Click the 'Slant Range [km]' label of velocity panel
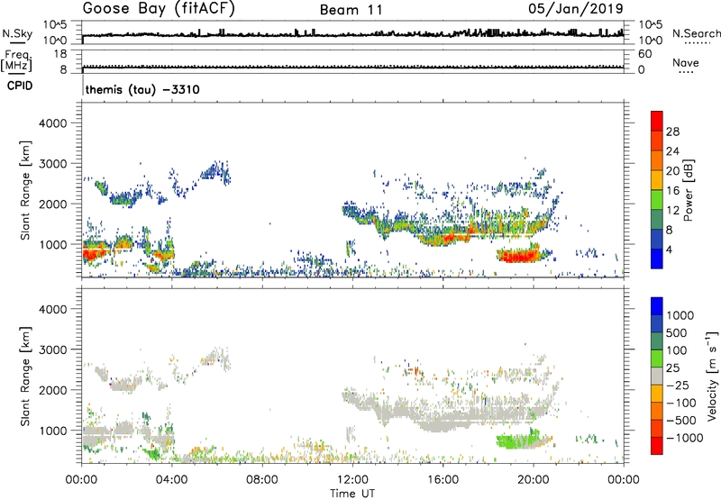This screenshot has height=499, width=721. coord(25,376)
